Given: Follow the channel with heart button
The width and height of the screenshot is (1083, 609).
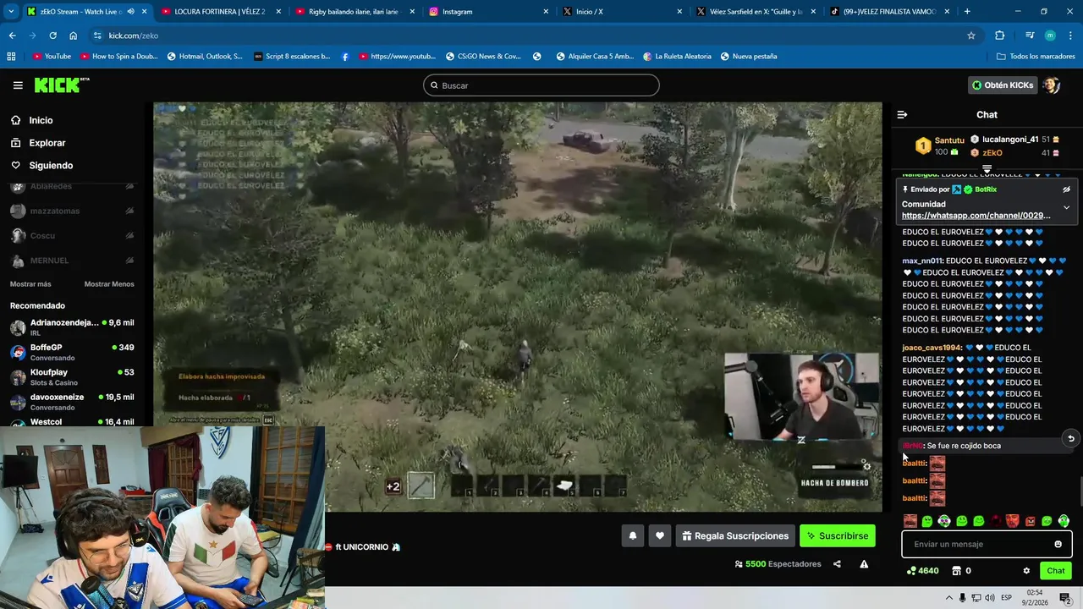Looking at the screenshot, I should click(660, 535).
